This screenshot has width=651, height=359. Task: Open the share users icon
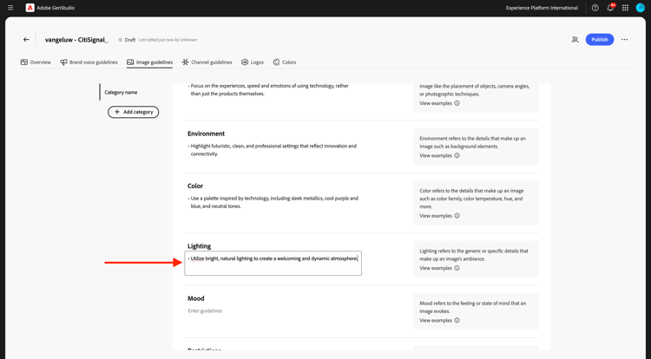coord(575,40)
